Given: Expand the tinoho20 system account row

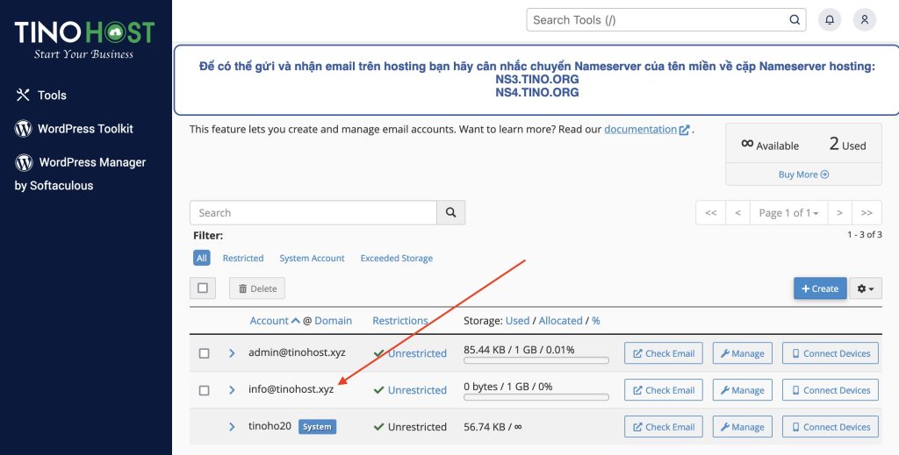Looking at the screenshot, I should 232,426.
